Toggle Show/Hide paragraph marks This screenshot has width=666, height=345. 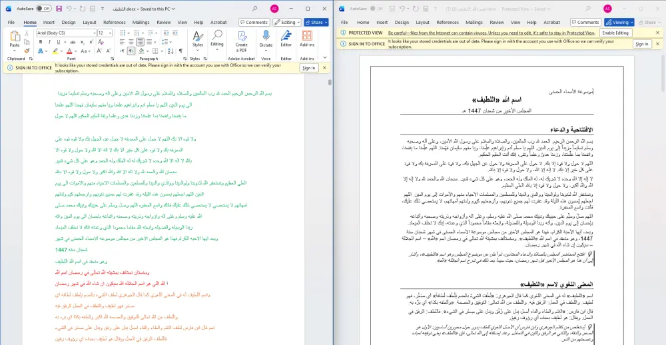pyautogui.click(x=180, y=51)
